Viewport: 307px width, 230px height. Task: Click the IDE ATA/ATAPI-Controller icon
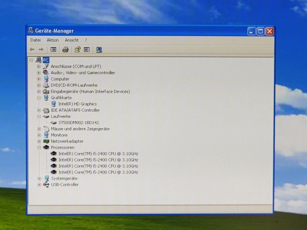click(46, 110)
